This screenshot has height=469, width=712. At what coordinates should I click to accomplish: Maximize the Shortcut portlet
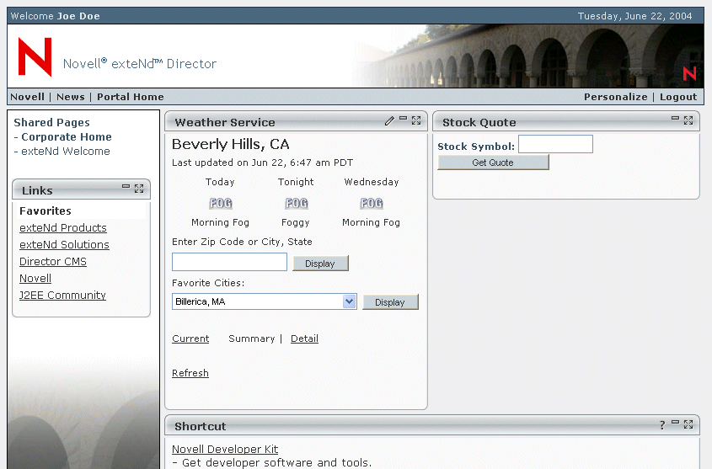pos(688,424)
